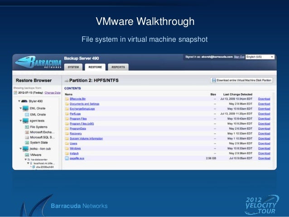Open the Program Files (x86) link
Screen dimensions: 289x217
click(82, 124)
